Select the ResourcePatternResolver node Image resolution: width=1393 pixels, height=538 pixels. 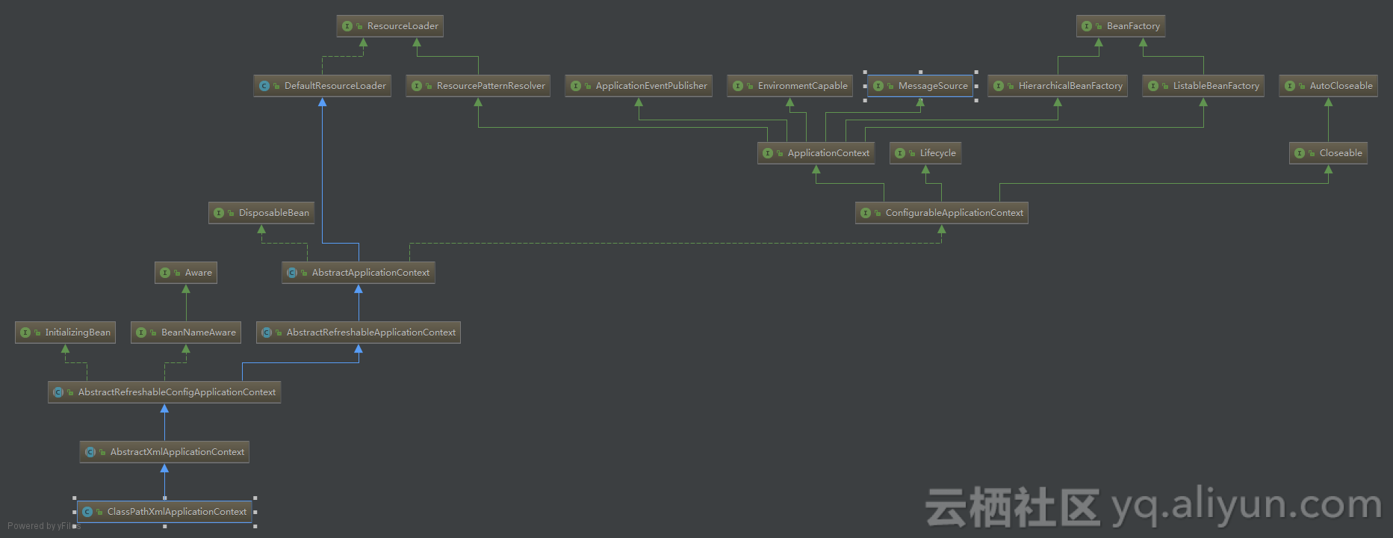[x=478, y=86]
